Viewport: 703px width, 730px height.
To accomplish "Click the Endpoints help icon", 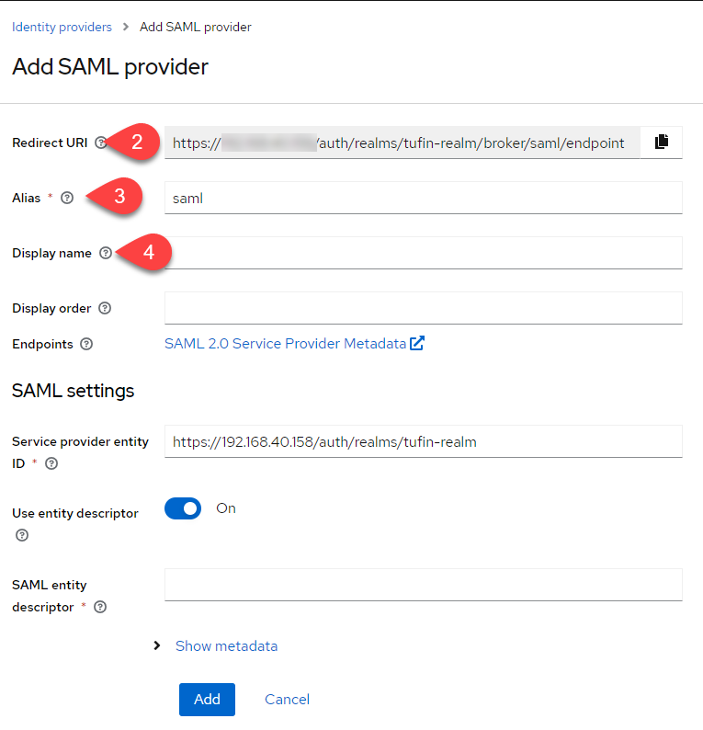I will click(x=86, y=344).
